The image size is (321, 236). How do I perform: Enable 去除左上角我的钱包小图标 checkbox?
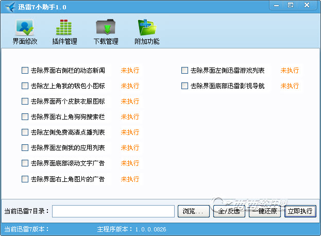(x=25, y=86)
